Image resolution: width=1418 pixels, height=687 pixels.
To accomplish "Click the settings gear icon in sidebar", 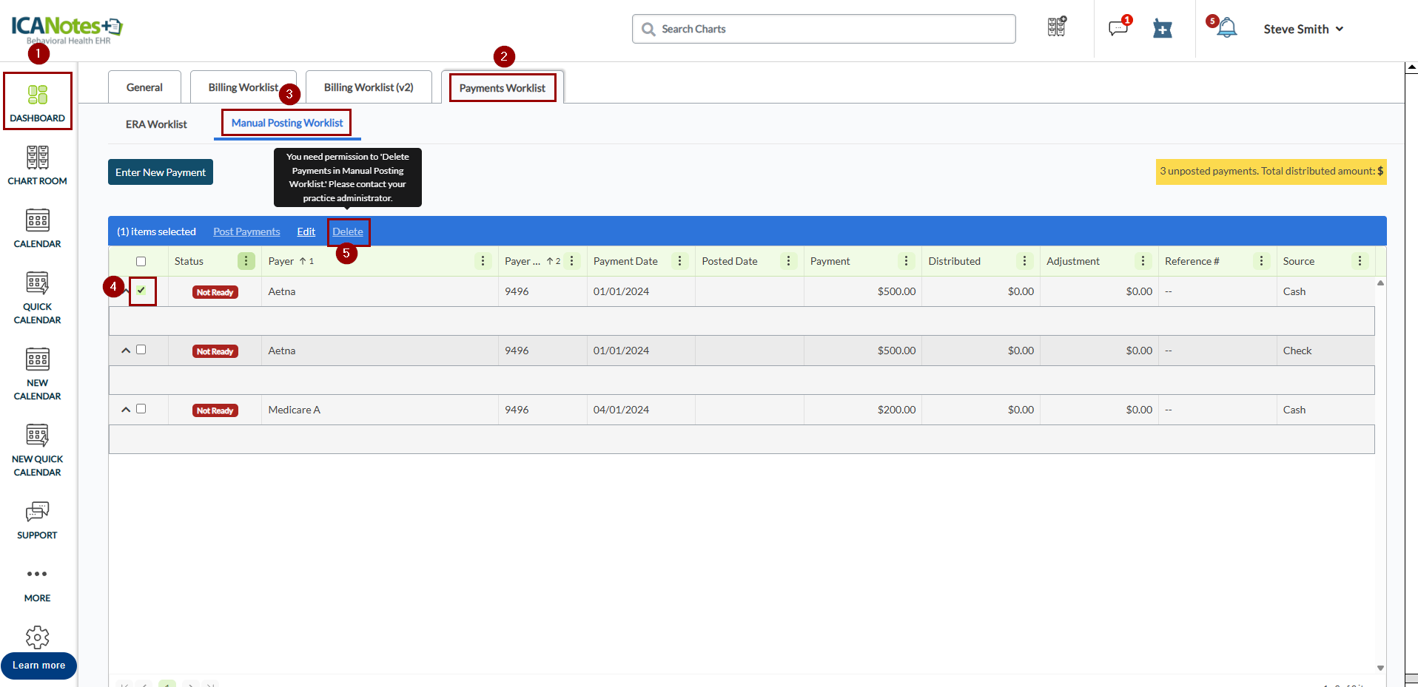I will point(37,637).
